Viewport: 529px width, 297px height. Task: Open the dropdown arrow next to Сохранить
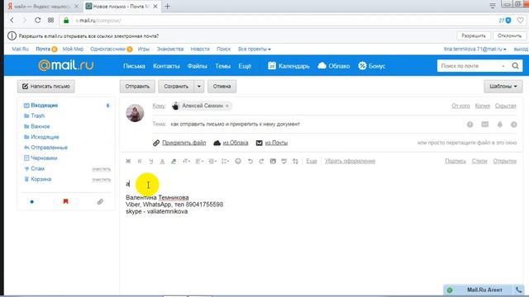point(199,87)
